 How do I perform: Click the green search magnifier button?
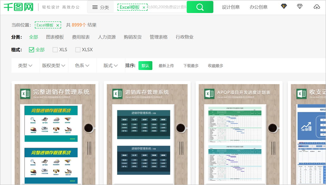[x=200, y=7]
